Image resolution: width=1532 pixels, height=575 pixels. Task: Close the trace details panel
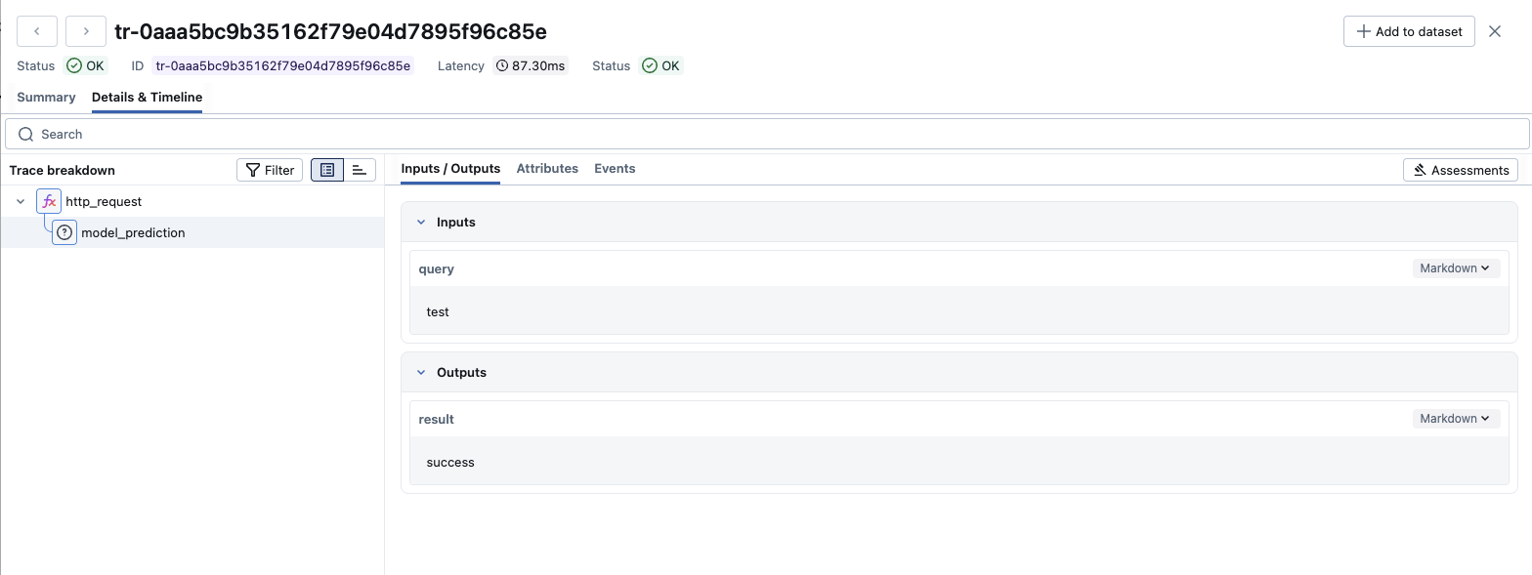pyautogui.click(x=1494, y=31)
